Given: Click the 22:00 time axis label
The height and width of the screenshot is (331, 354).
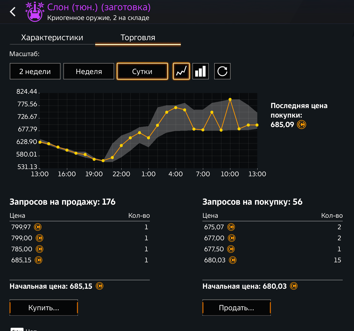Looking at the screenshot, I should tap(121, 174).
